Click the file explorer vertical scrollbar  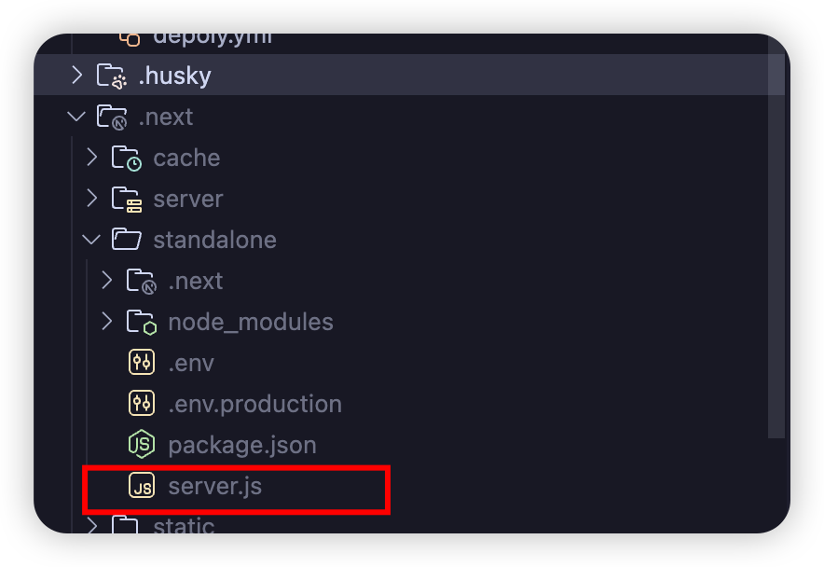pyautogui.click(x=776, y=237)
